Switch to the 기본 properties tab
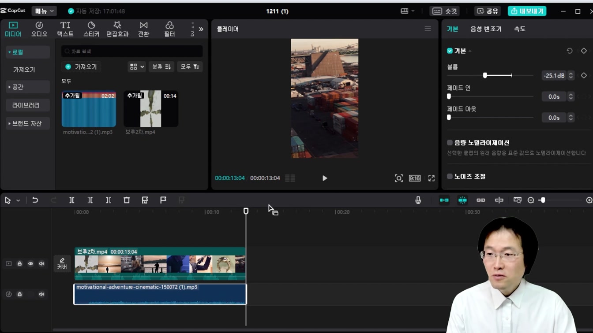The image size is (593, 333). 452,29
